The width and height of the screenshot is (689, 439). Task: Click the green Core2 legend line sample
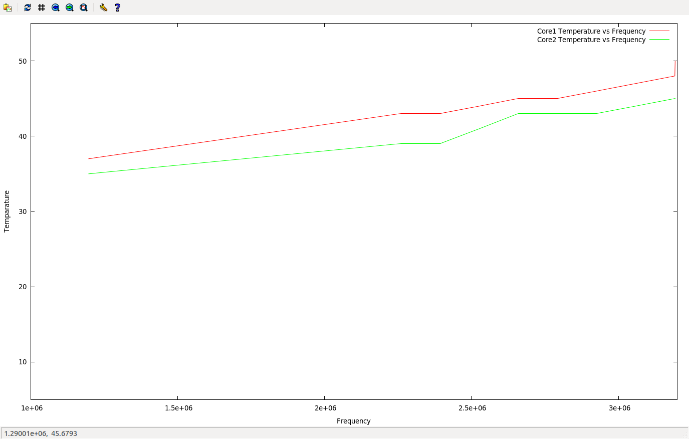click(659, 40)
